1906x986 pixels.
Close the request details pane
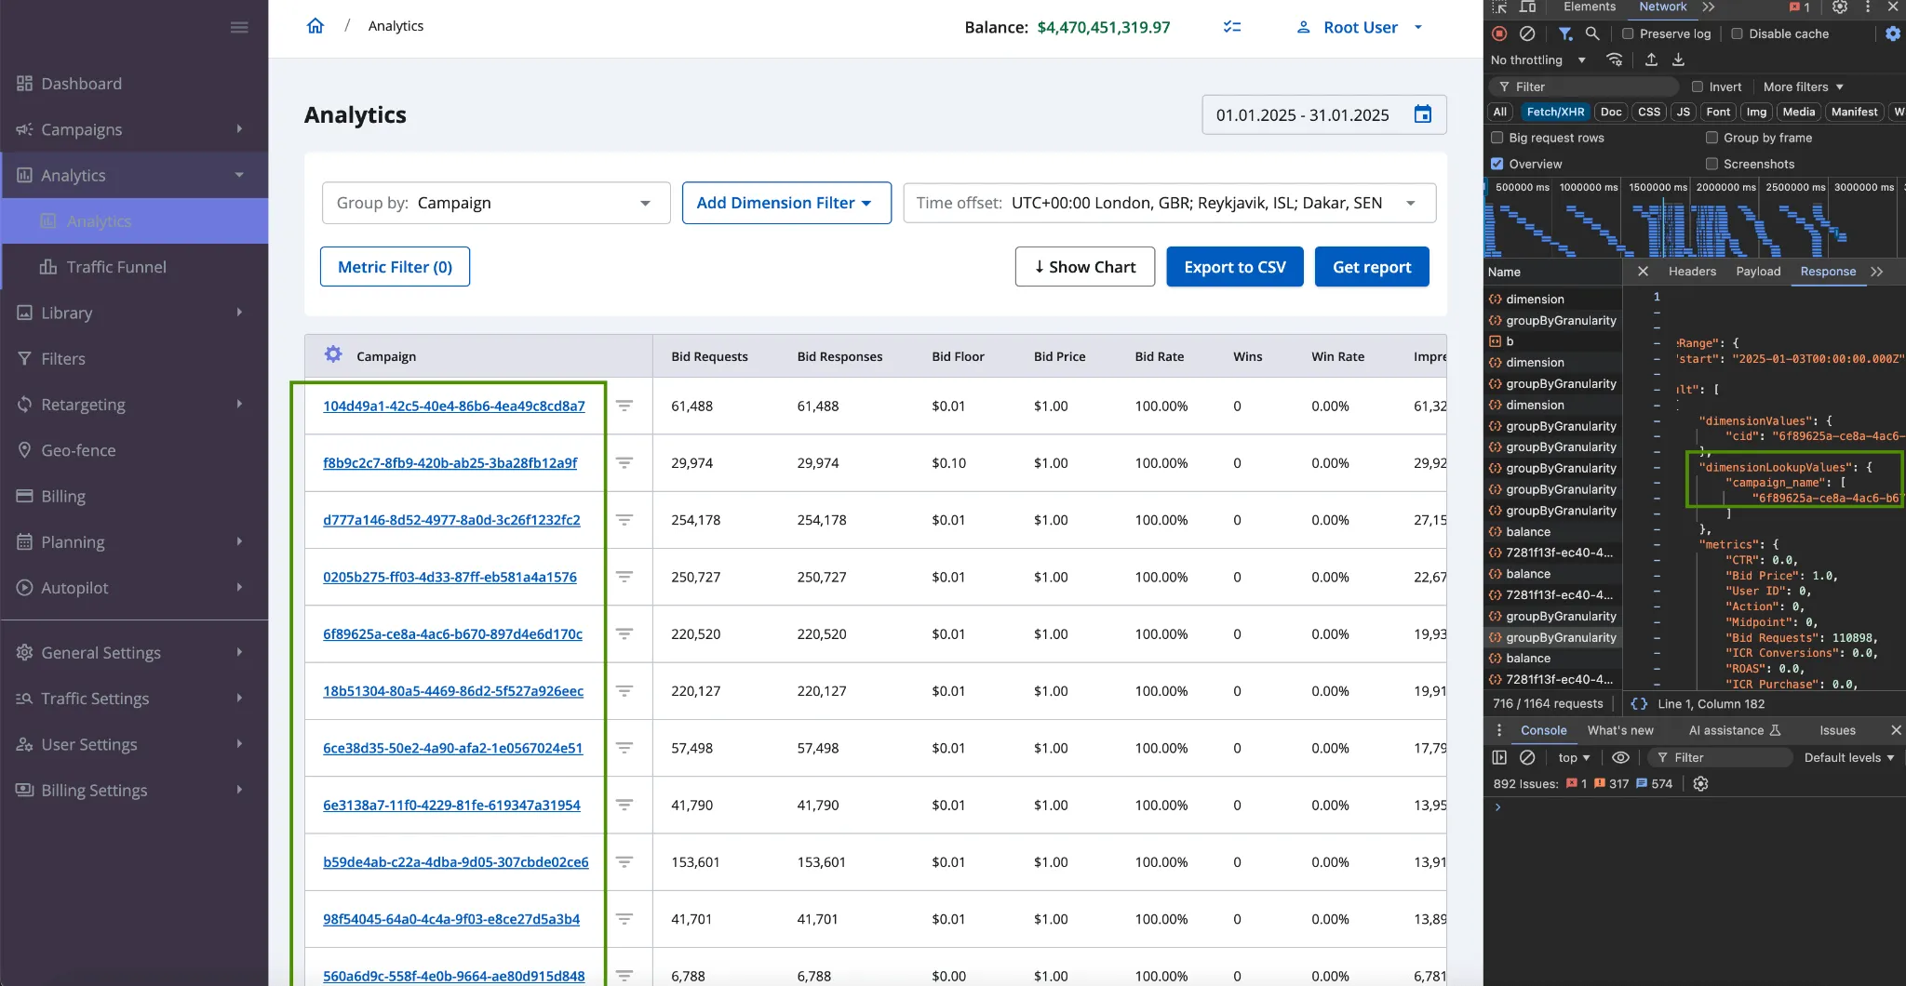click(x=1643, y=272)
